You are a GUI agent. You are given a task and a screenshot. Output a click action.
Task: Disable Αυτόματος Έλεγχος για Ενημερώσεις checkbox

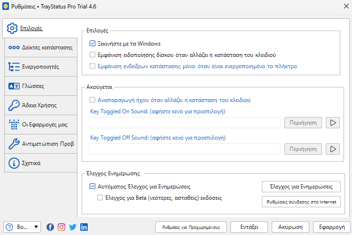[92, 186]
